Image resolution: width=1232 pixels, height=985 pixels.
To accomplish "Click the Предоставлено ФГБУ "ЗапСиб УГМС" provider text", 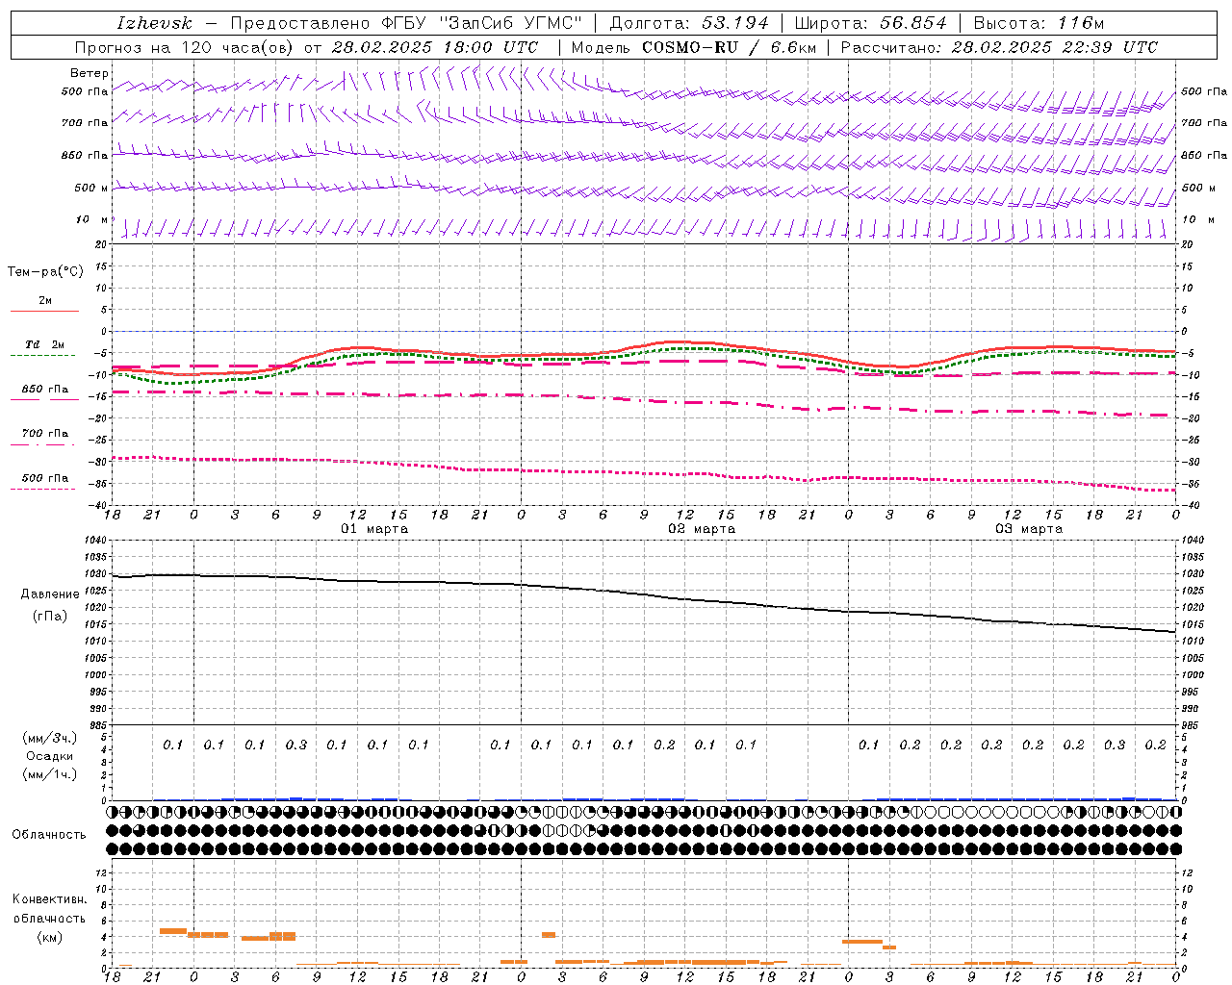I will 406,23.
